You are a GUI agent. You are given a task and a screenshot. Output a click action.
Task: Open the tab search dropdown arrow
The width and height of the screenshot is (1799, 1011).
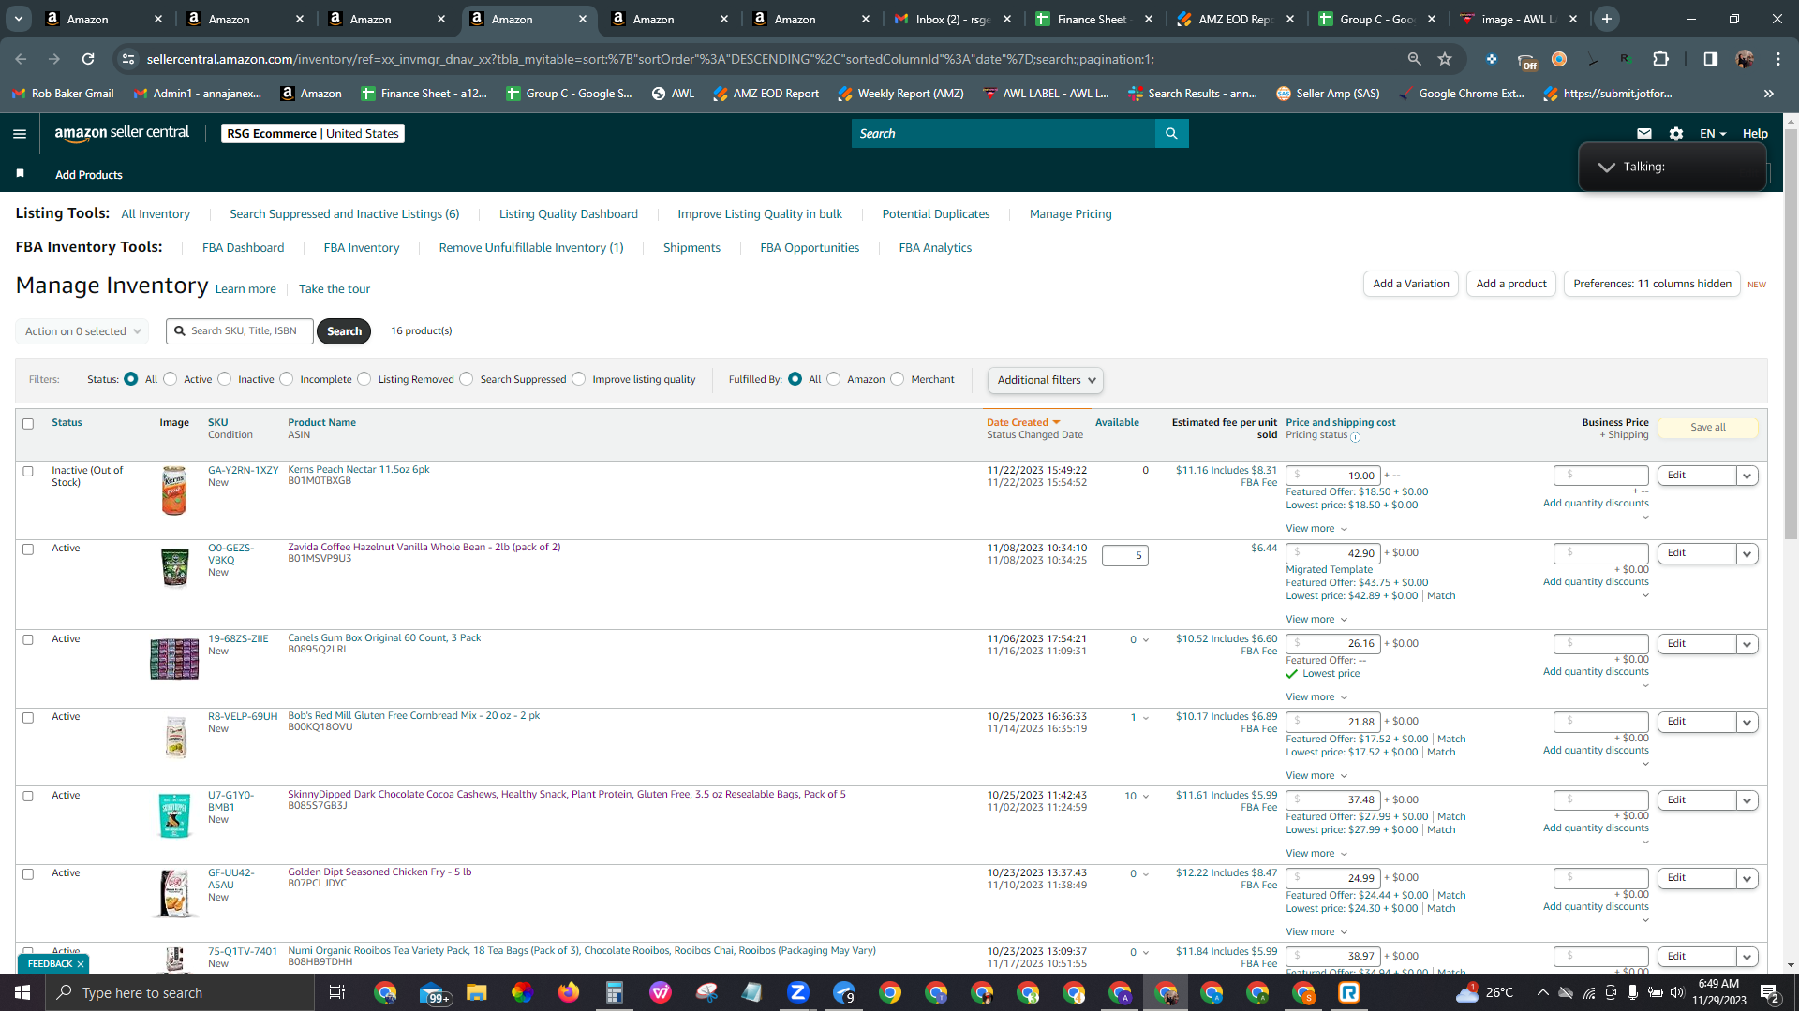point(19,19)
